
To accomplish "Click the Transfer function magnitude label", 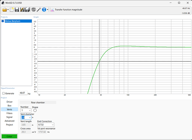I will 68,10.
